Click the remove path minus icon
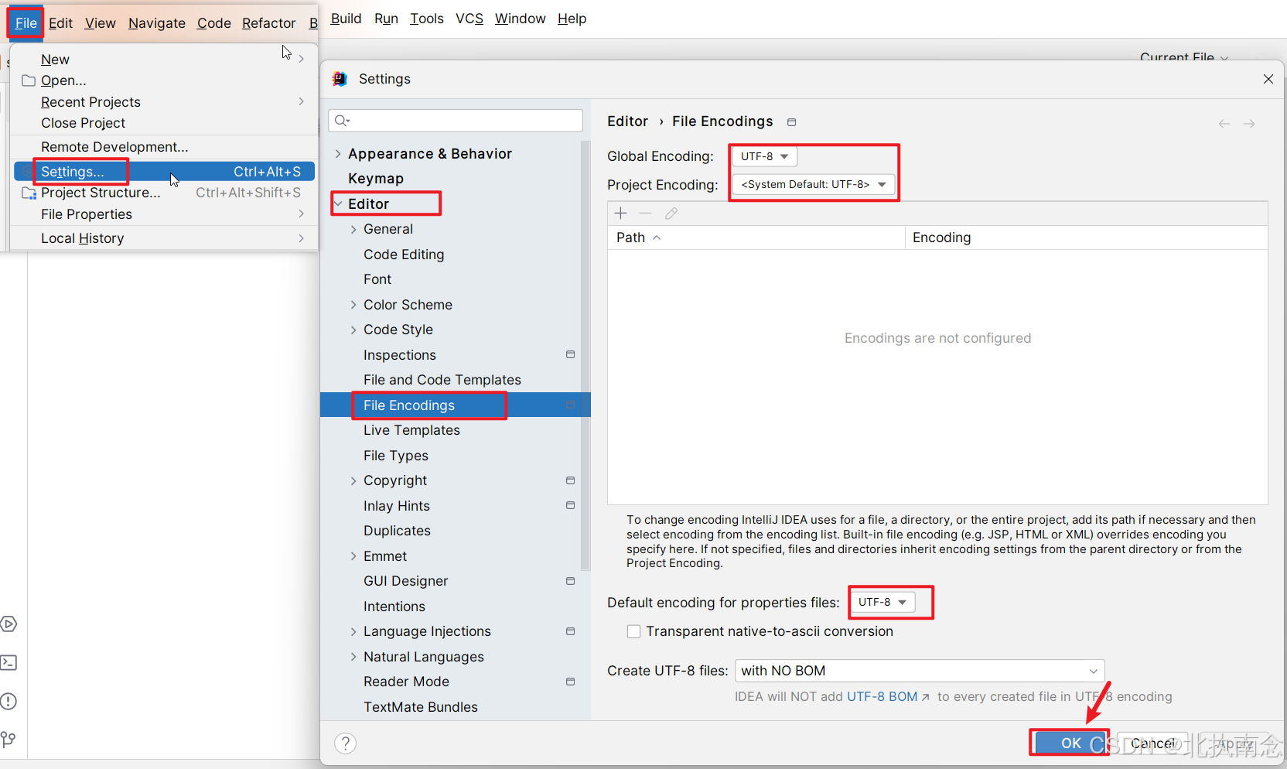Screen dimensions: 1287x769 (645, 213)
